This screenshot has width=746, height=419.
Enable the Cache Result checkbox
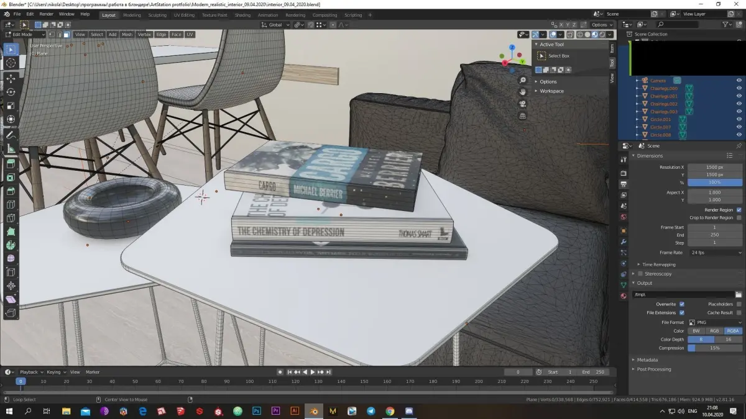739,312
